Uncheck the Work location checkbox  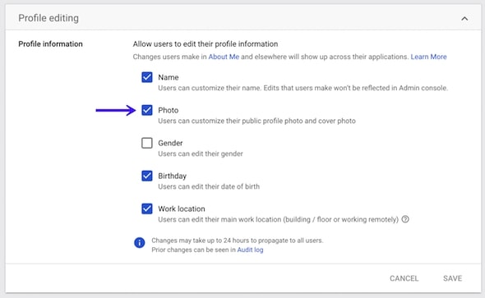[147, 209]
